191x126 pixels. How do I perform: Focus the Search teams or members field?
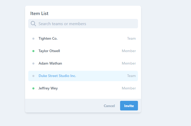click(x=83, y=24)
